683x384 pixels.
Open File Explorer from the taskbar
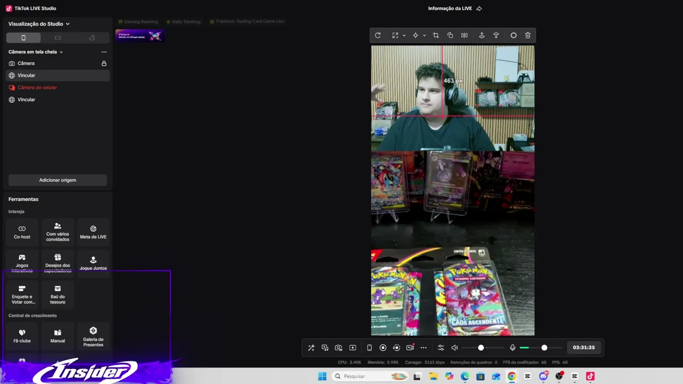click(433, 377)
